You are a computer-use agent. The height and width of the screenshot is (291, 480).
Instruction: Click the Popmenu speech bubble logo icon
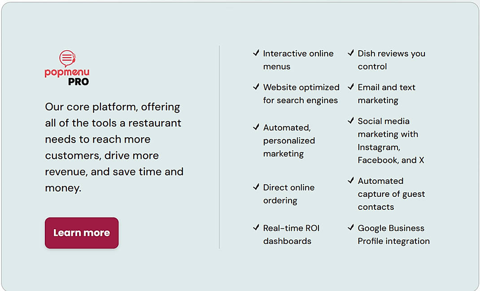68,56
